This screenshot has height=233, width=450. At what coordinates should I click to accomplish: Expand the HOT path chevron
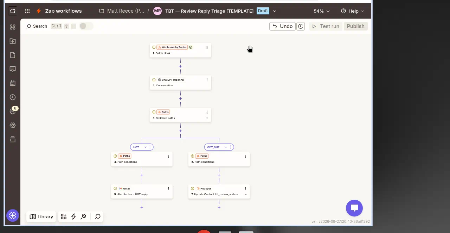(x=145, y=147)
